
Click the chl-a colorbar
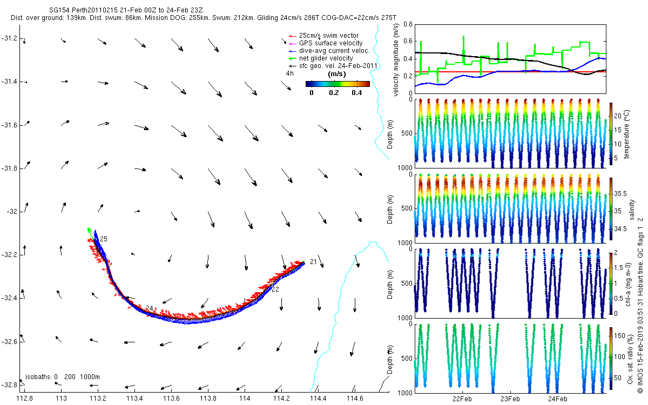click(611, 282)
